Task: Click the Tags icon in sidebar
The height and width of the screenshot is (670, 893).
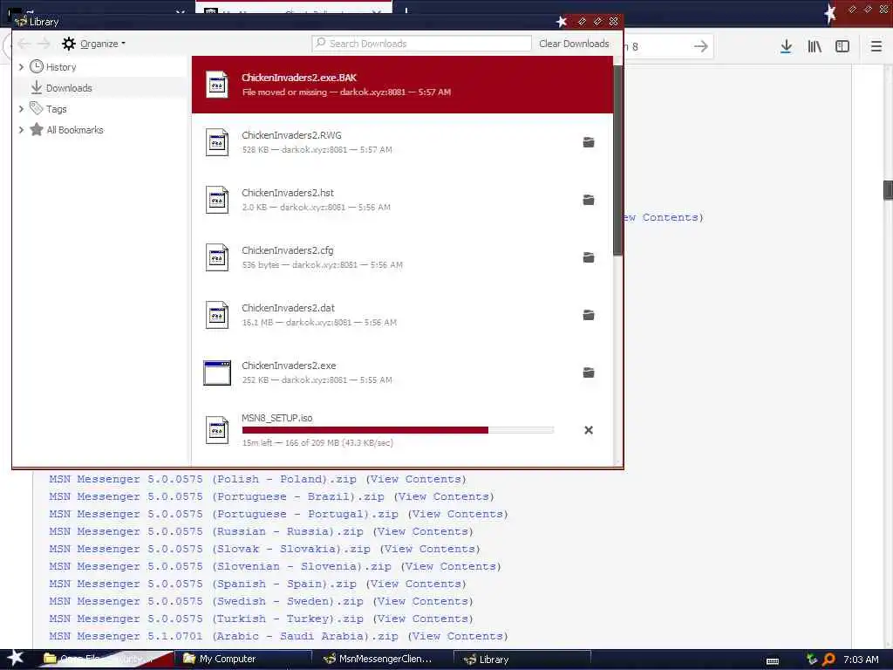Action: click(x=37, y=108)
